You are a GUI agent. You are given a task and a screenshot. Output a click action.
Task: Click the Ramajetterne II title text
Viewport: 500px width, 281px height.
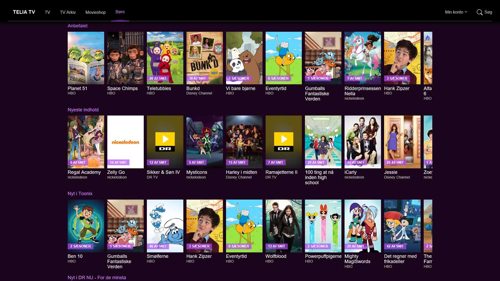point(282,172)
